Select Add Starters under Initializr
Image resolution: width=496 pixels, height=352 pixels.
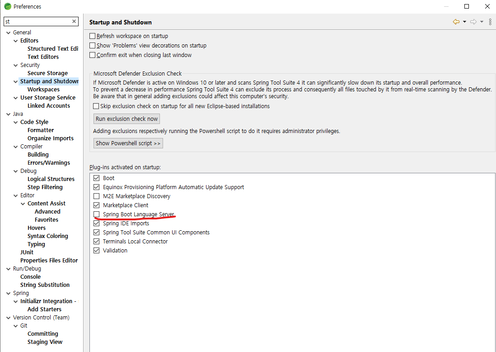pos(44,309)
